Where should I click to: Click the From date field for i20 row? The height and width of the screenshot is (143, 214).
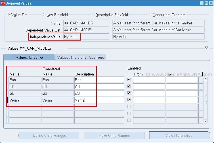pos(149,93)
